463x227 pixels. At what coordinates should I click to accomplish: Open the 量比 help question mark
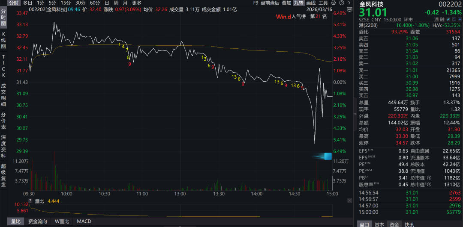[30, 201]
